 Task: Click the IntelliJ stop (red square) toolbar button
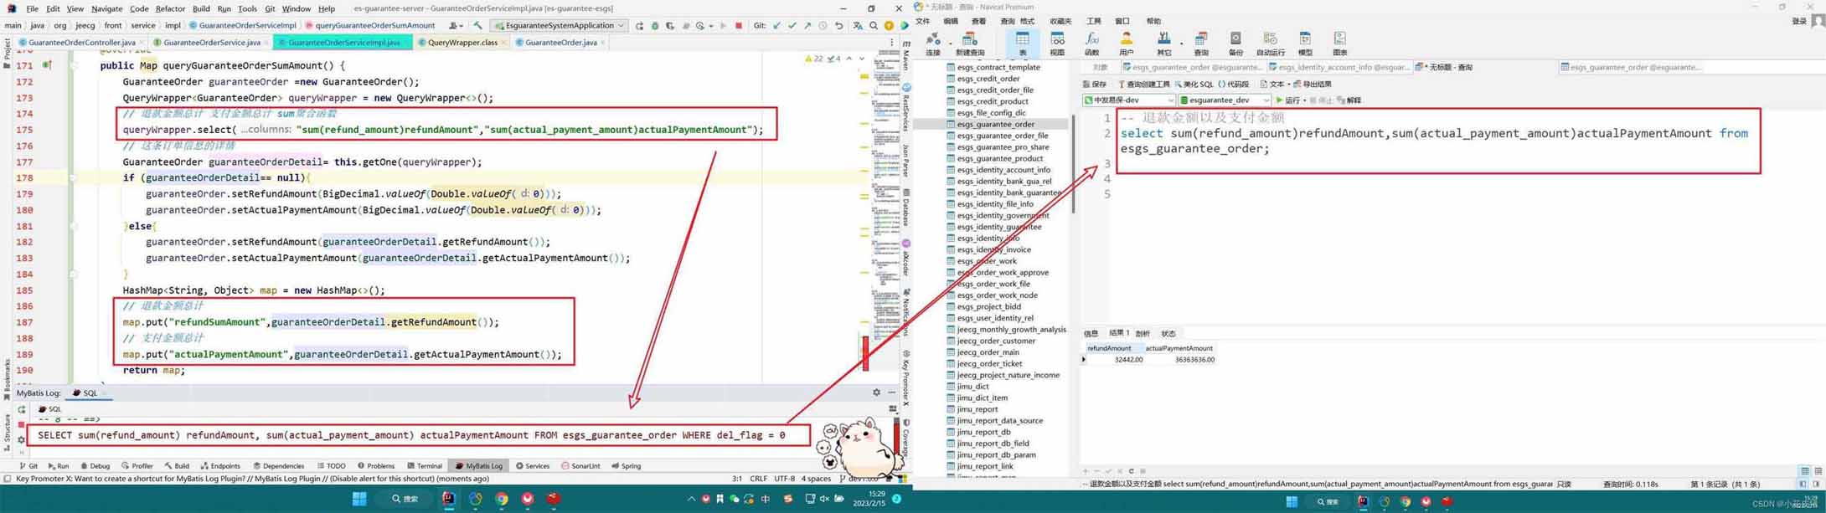(x=739, y=26)
